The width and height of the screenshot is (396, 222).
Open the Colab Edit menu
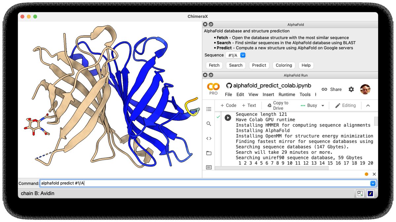240,95
